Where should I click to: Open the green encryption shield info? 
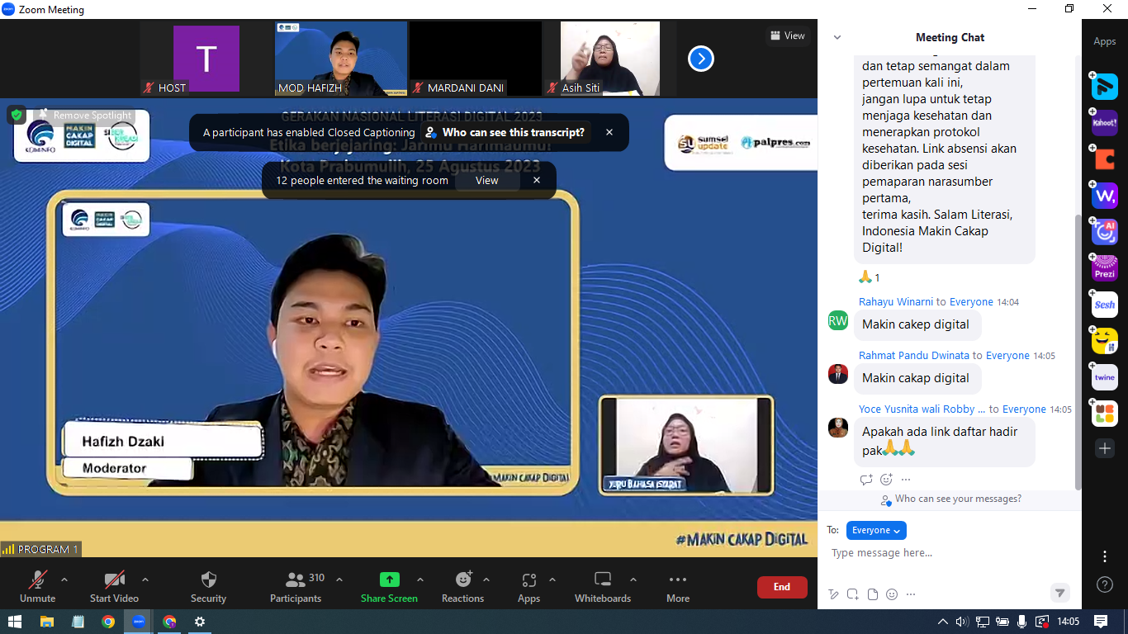[x=17, y=115]
